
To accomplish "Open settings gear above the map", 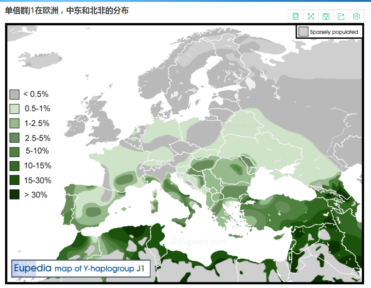I will click(x=356, y=16).
